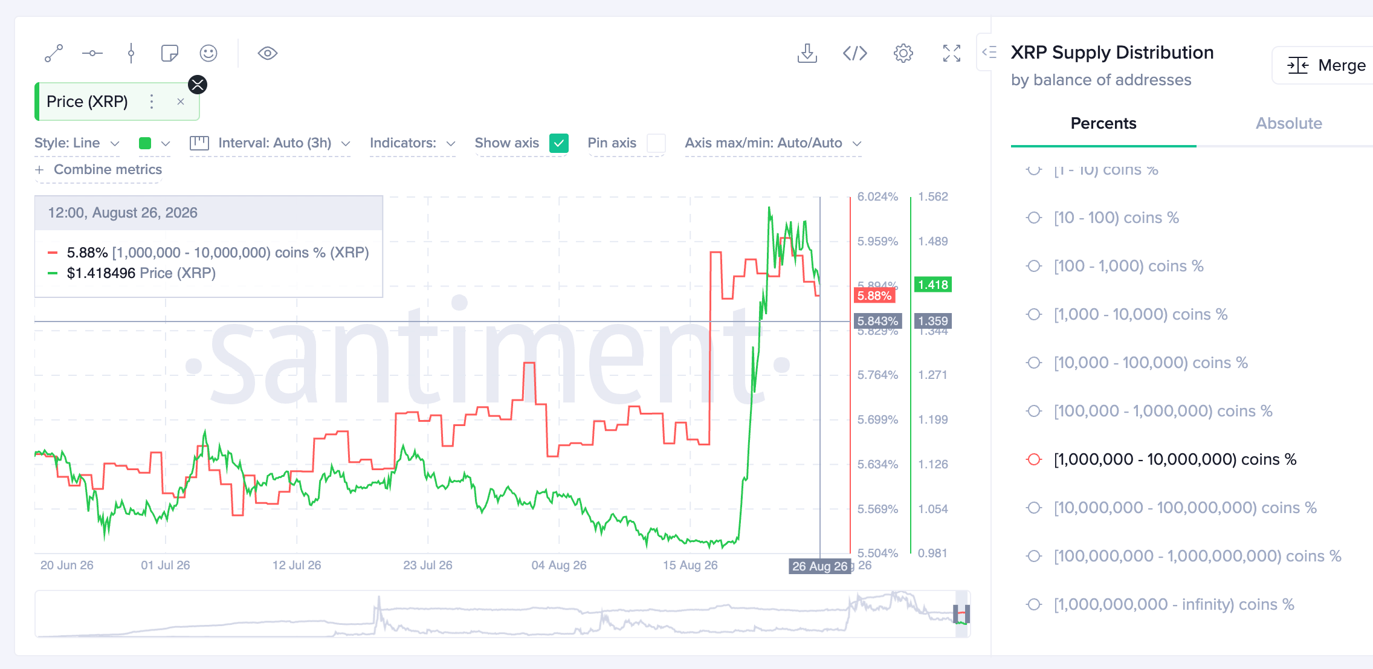Toggle [10,000,000 - 100,000,000) coins % metric
Viewport: 1373px width, 669px height.
click(1172, 508)
